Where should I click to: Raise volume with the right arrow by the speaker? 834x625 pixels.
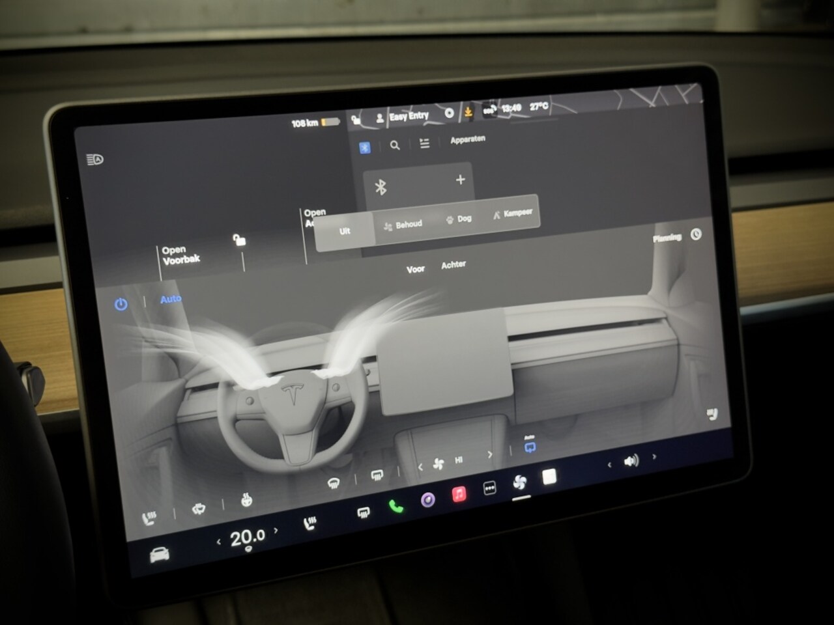coord(654,457)
